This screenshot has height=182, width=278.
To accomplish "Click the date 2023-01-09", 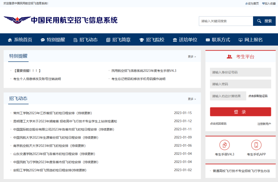I will tap(183, 137).
